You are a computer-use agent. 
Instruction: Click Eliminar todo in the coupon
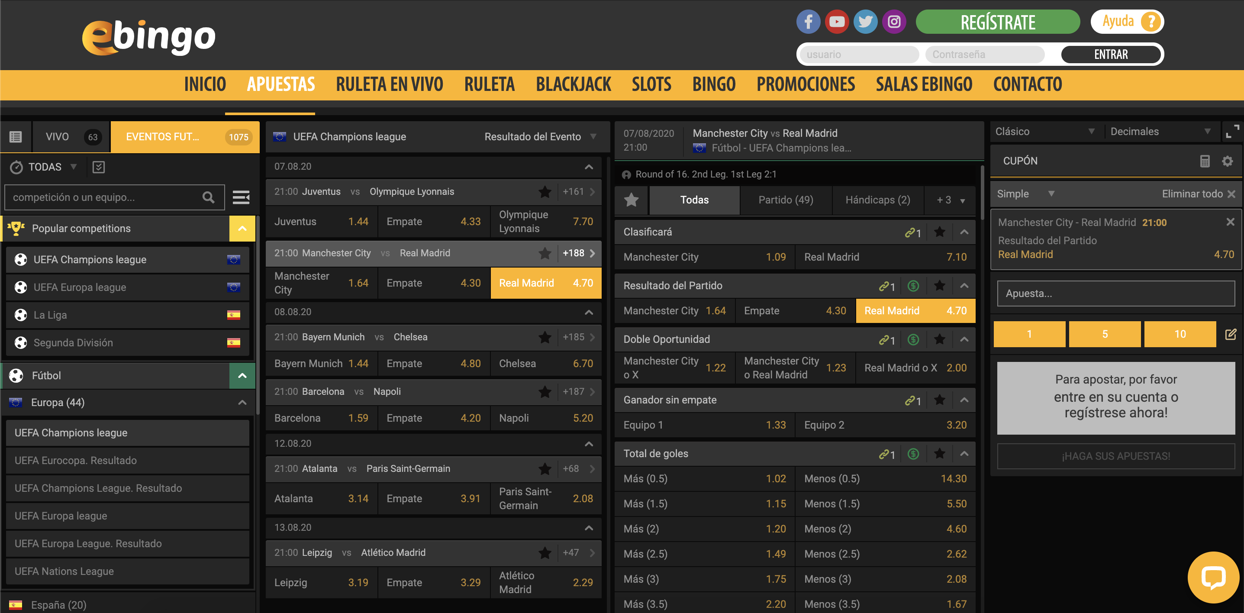(x=1198, y=194)
